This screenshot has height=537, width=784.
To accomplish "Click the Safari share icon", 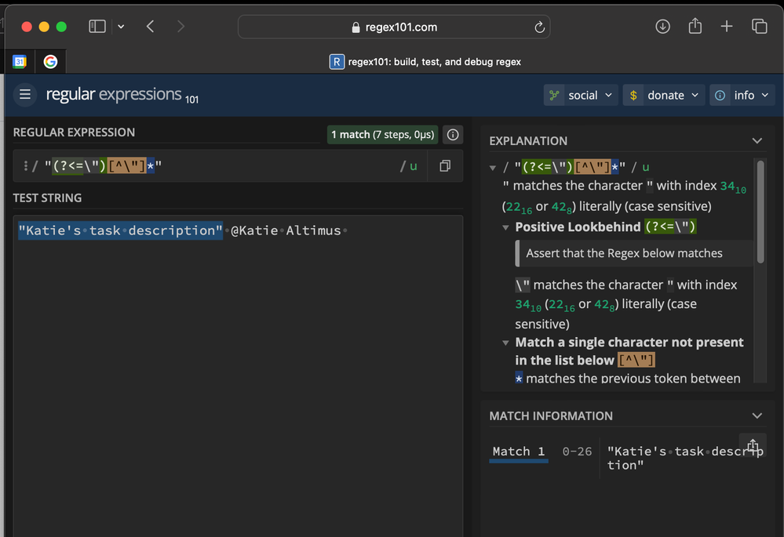I will tap(695, 27).
